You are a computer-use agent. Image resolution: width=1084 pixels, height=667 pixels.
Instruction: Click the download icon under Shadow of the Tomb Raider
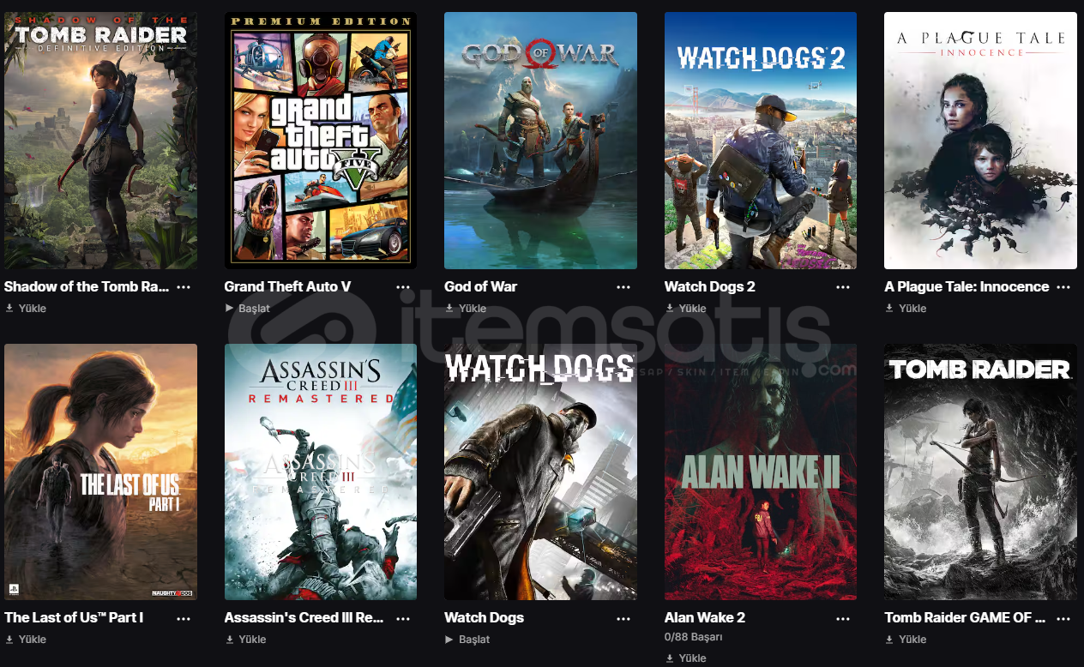click(x=9, y=309)
